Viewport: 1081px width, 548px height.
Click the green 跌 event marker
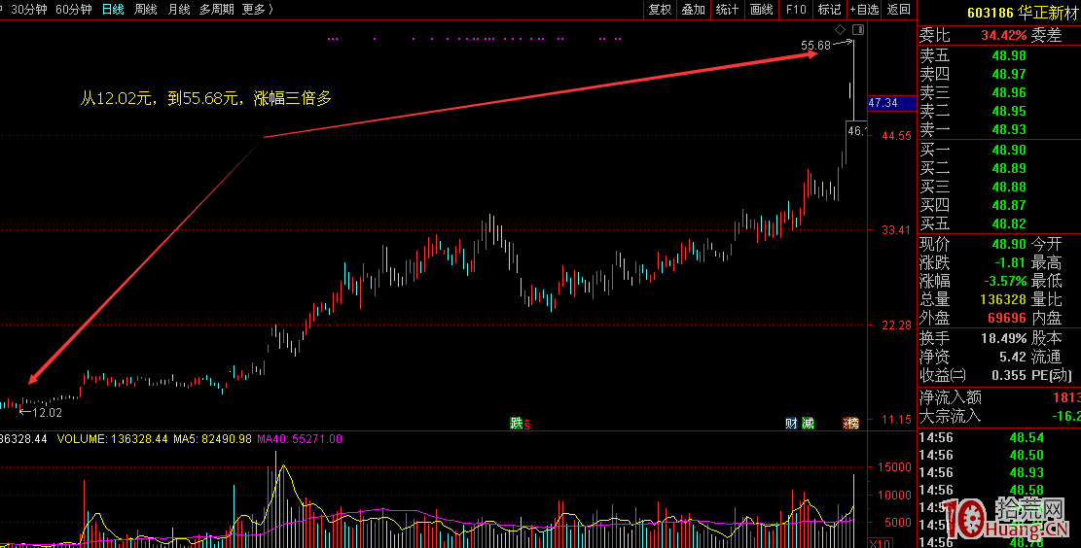516,423
